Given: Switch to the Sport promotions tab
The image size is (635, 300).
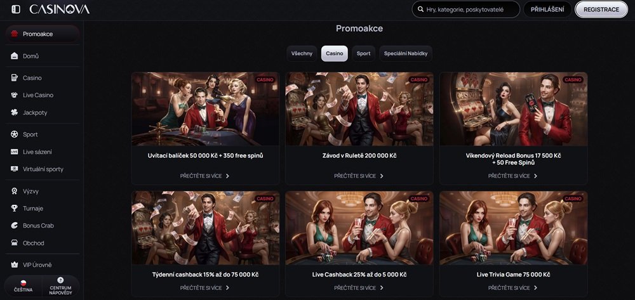Looking at the screenshot, I should (363, 53).
